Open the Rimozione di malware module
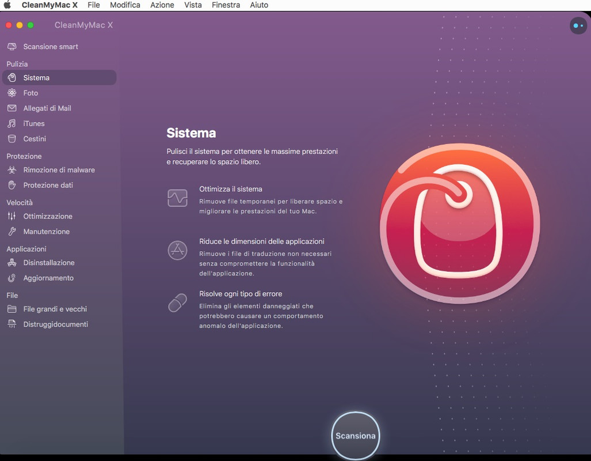The height and width of the screenshot is (461, 591). pyautogui.click(x=59, y=170)
